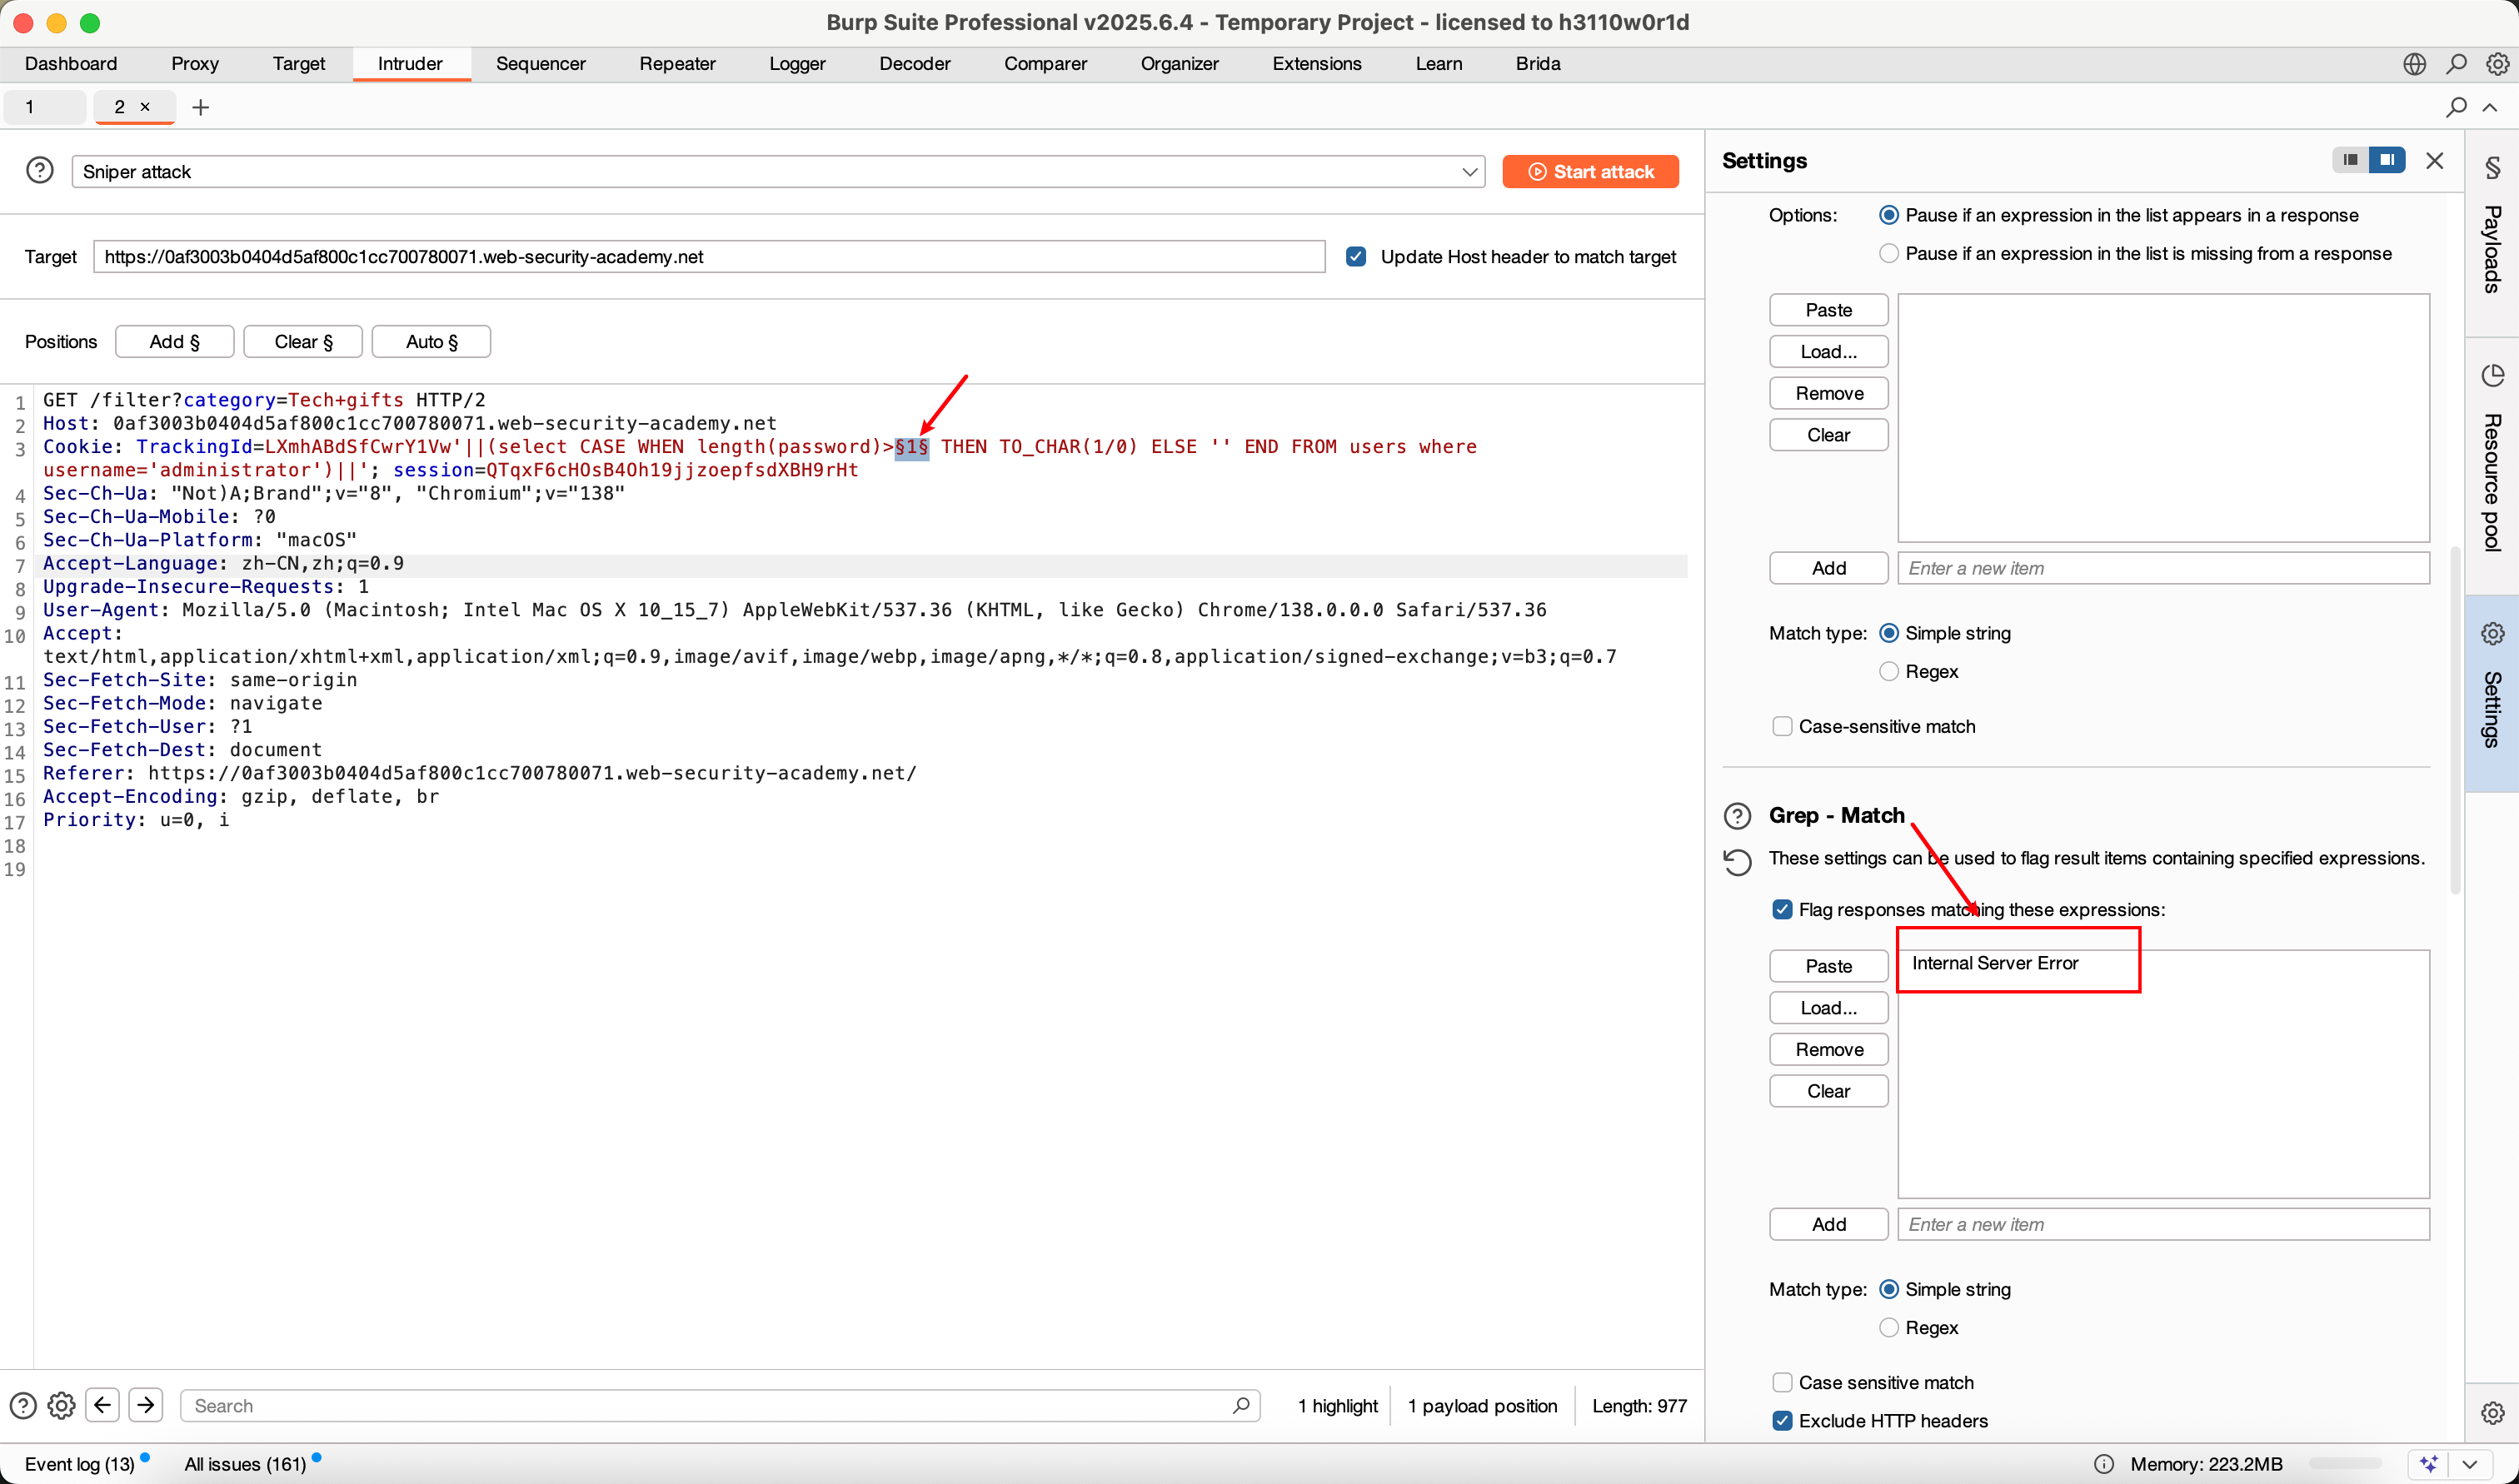Image resolution: width=2519 pixels, height=1484 pixels.
Task: Click the editor help icon at bottom left
Action: click(23, 1406)
